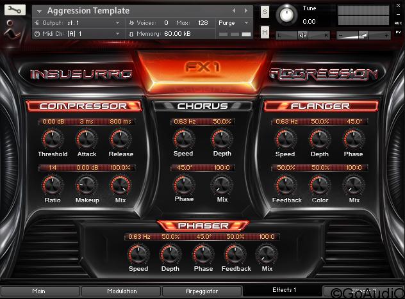Click the Phaser Depth knob
405x299 pixels.
(170, 254)
